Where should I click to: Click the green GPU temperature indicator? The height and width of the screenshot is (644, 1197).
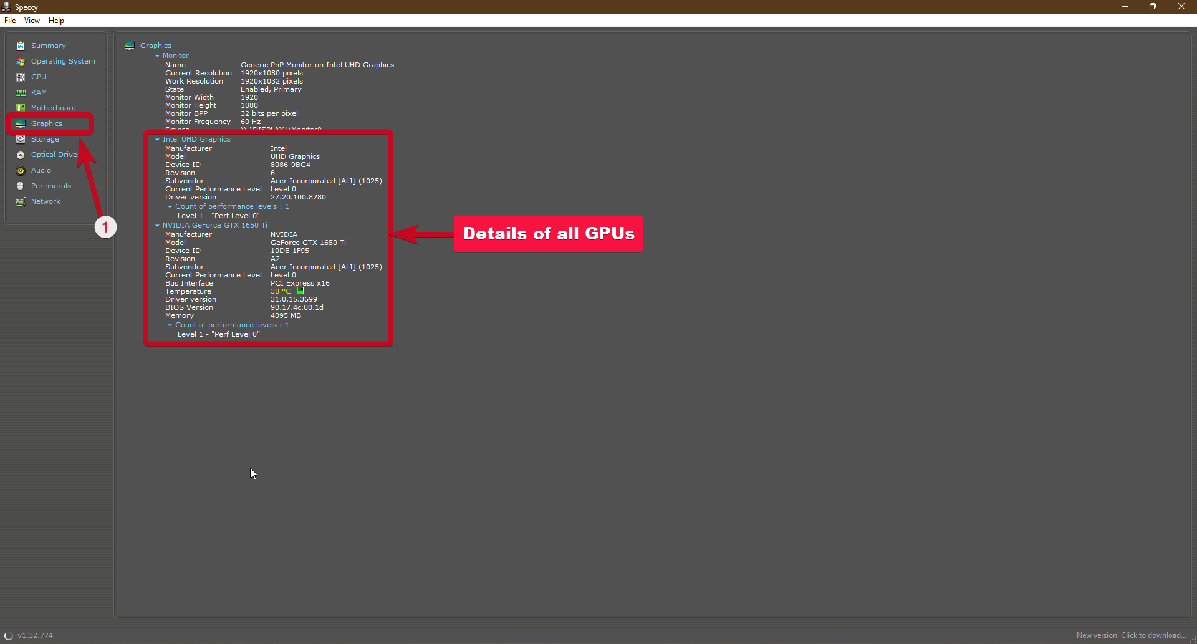(x=300, y=291)
